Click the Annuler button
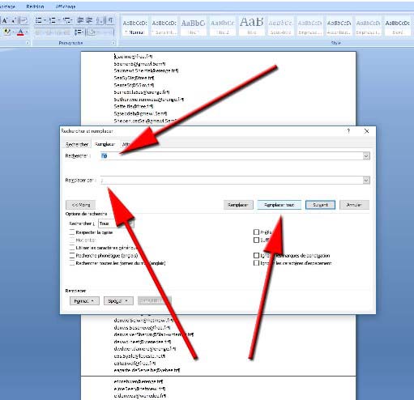The image size is (414, 400). point(354,205)
